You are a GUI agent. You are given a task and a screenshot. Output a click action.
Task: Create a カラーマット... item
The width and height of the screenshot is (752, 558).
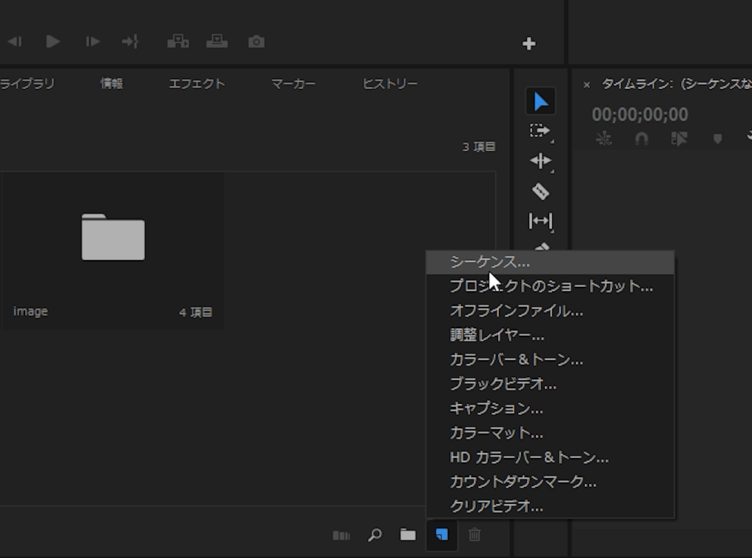[x=550, y=434]
